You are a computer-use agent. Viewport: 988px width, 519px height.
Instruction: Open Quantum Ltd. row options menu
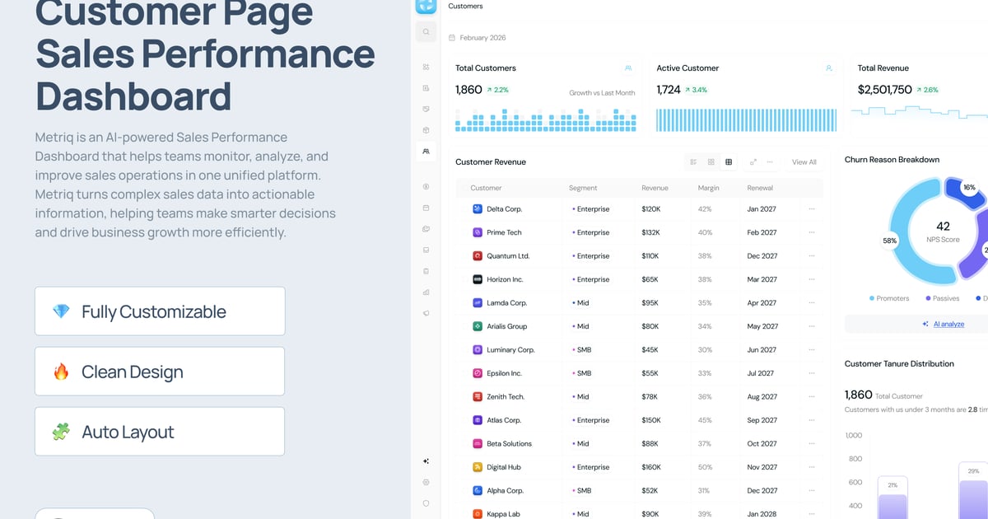tap(812, 256)
